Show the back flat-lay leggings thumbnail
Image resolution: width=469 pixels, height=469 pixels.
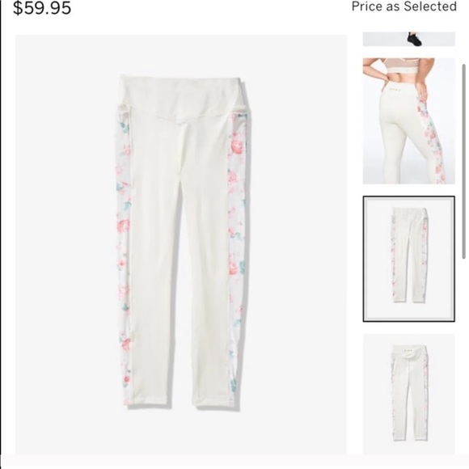tap(409, 395)
